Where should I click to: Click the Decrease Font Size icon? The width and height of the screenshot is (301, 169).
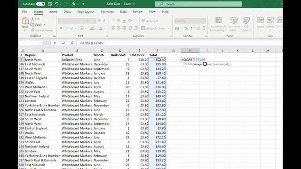[104, 21]
